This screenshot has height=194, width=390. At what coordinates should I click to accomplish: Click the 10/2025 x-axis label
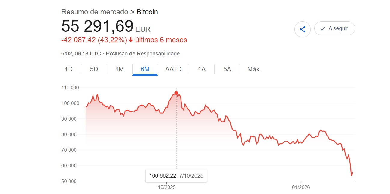pos(166,187)
